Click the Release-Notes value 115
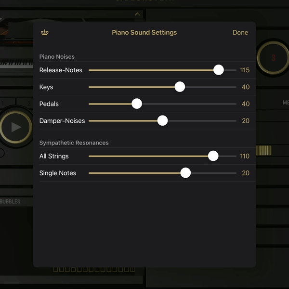Screen dimensions: 289x289 tap(245, 70)
